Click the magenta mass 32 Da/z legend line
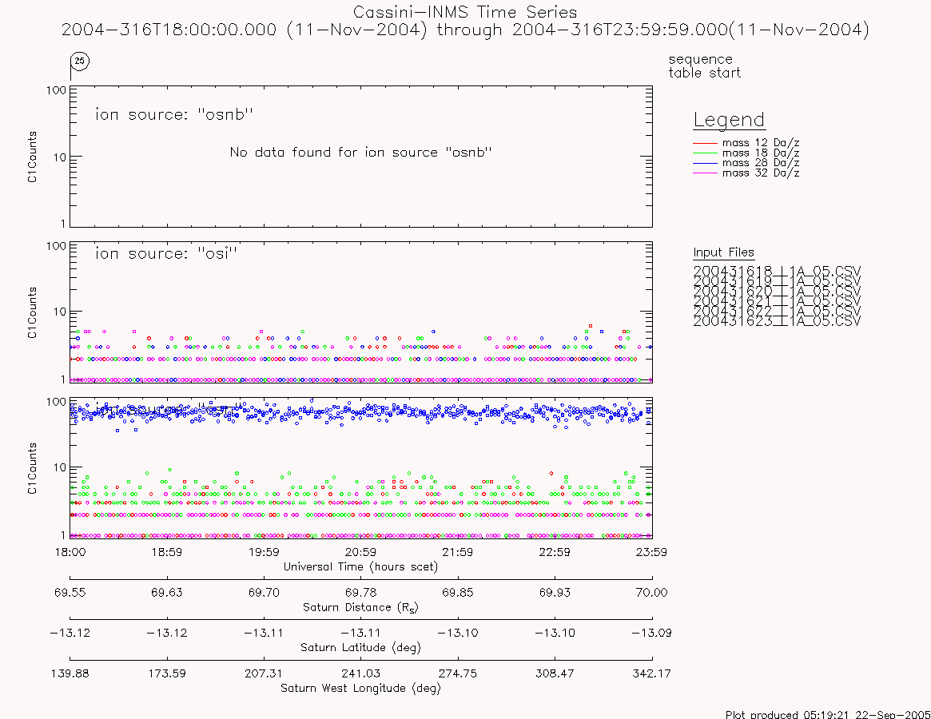The width and height of the screenshot is (931, 719). (x=706, y=173)
